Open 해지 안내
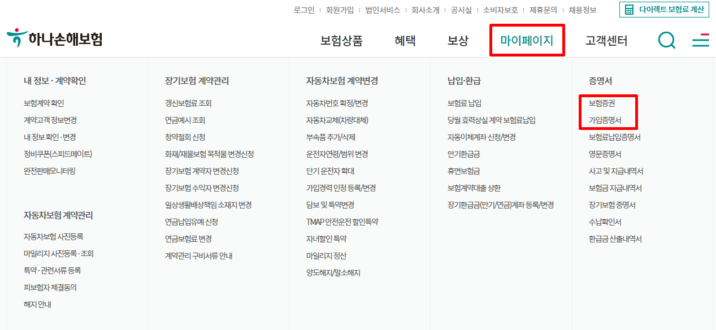 [x=38, y=305]
